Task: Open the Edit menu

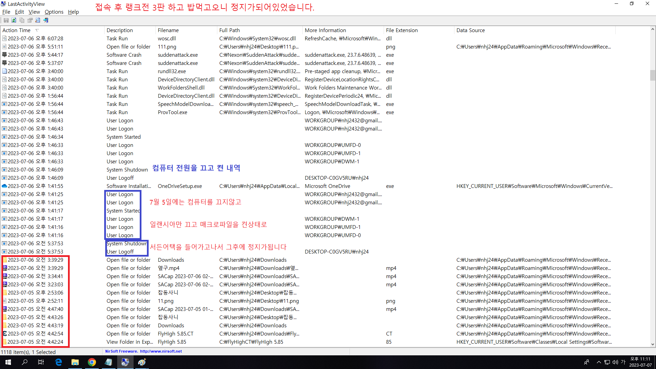Action: pyautogui.click(x=19, y=12)
